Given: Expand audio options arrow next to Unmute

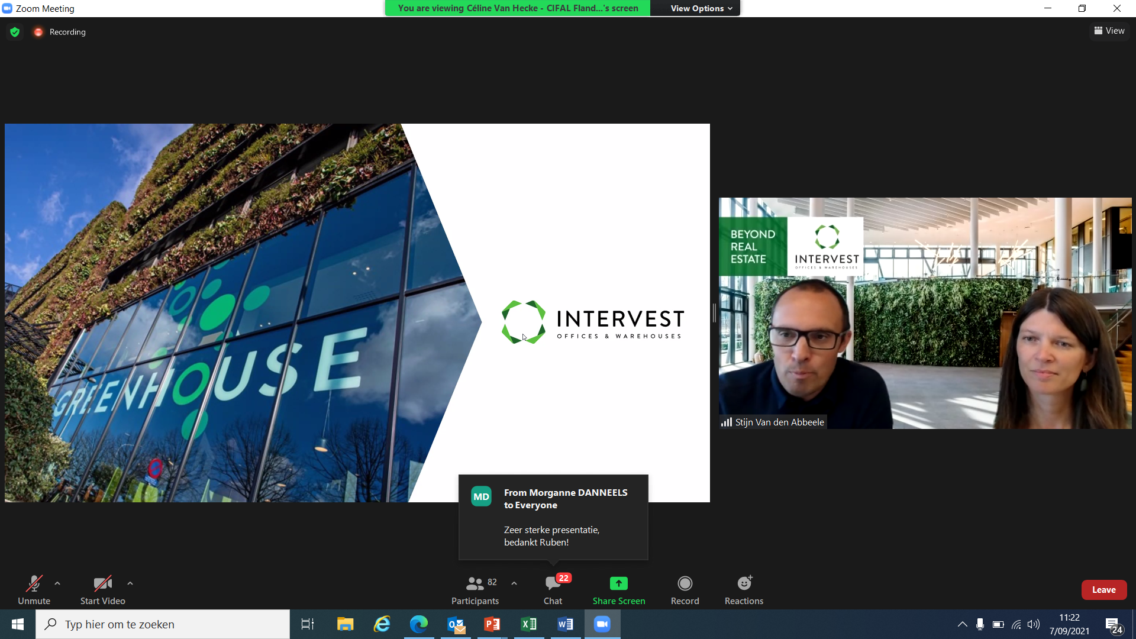Looking at the screenshot, I should tap(57, 583).
